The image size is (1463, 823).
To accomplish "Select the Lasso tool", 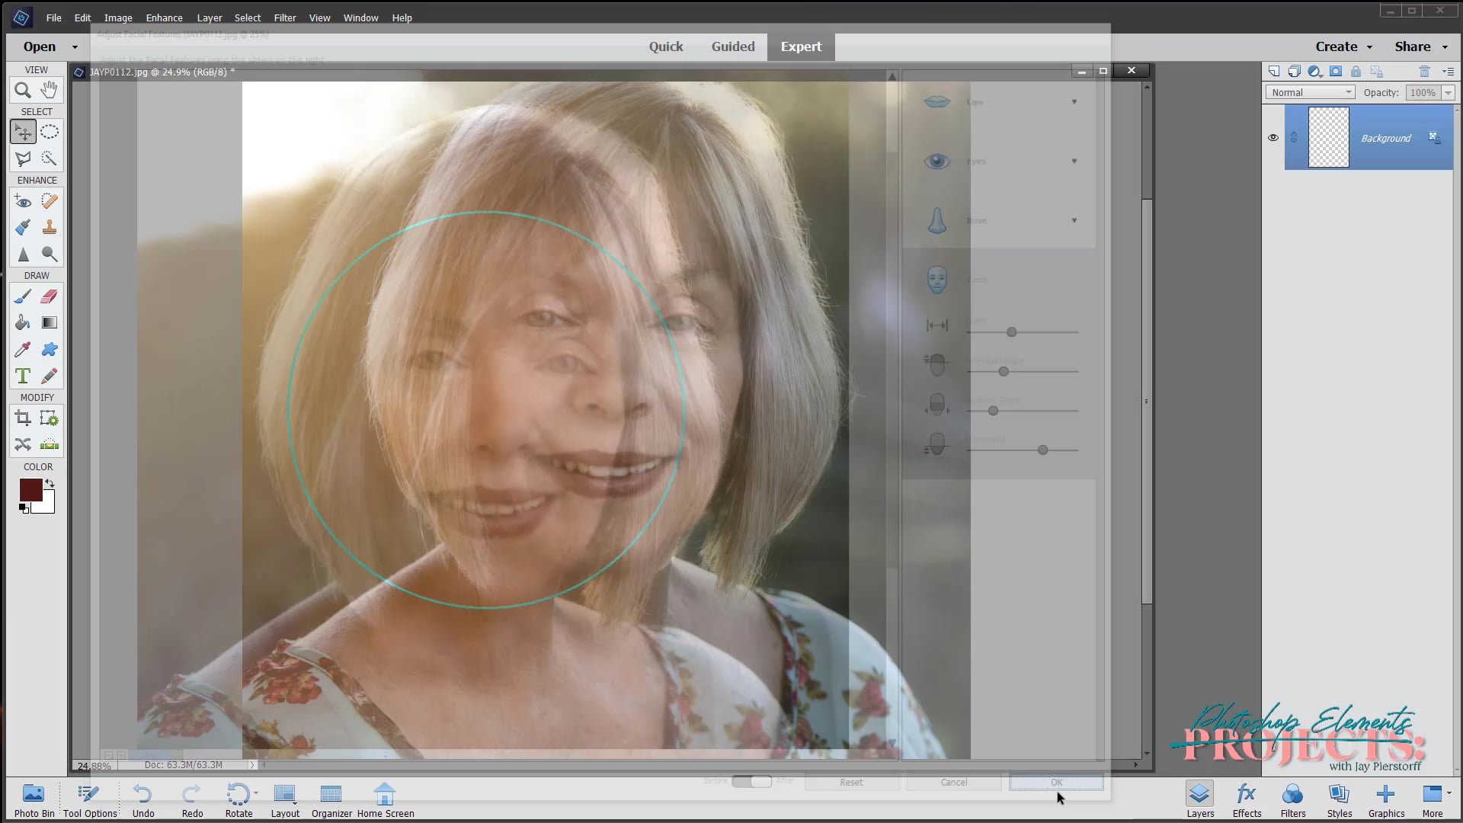I will tap(21, 159).
